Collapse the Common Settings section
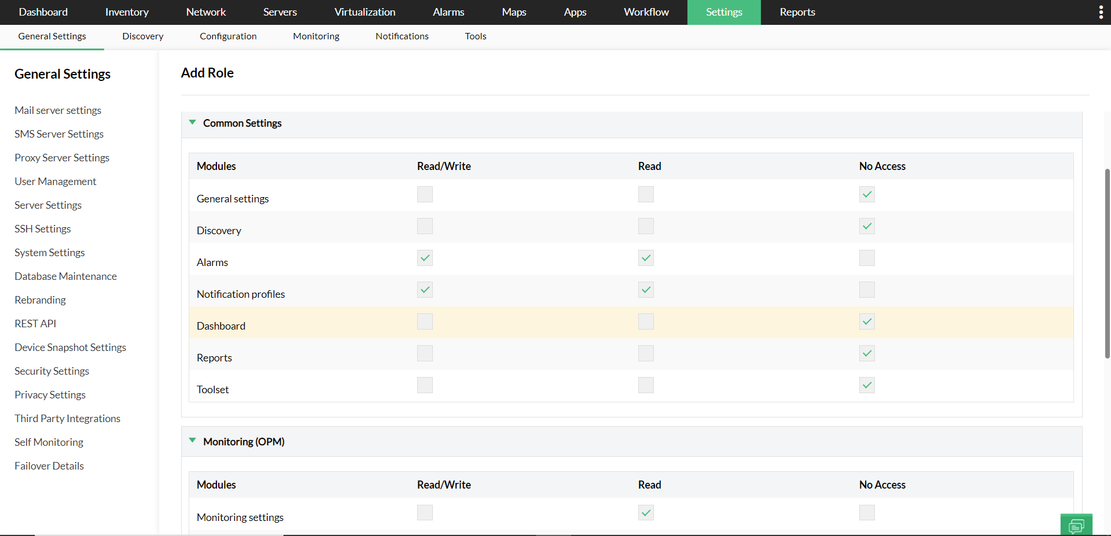Screen dimensions: 1111x536 tap(192, 122)
